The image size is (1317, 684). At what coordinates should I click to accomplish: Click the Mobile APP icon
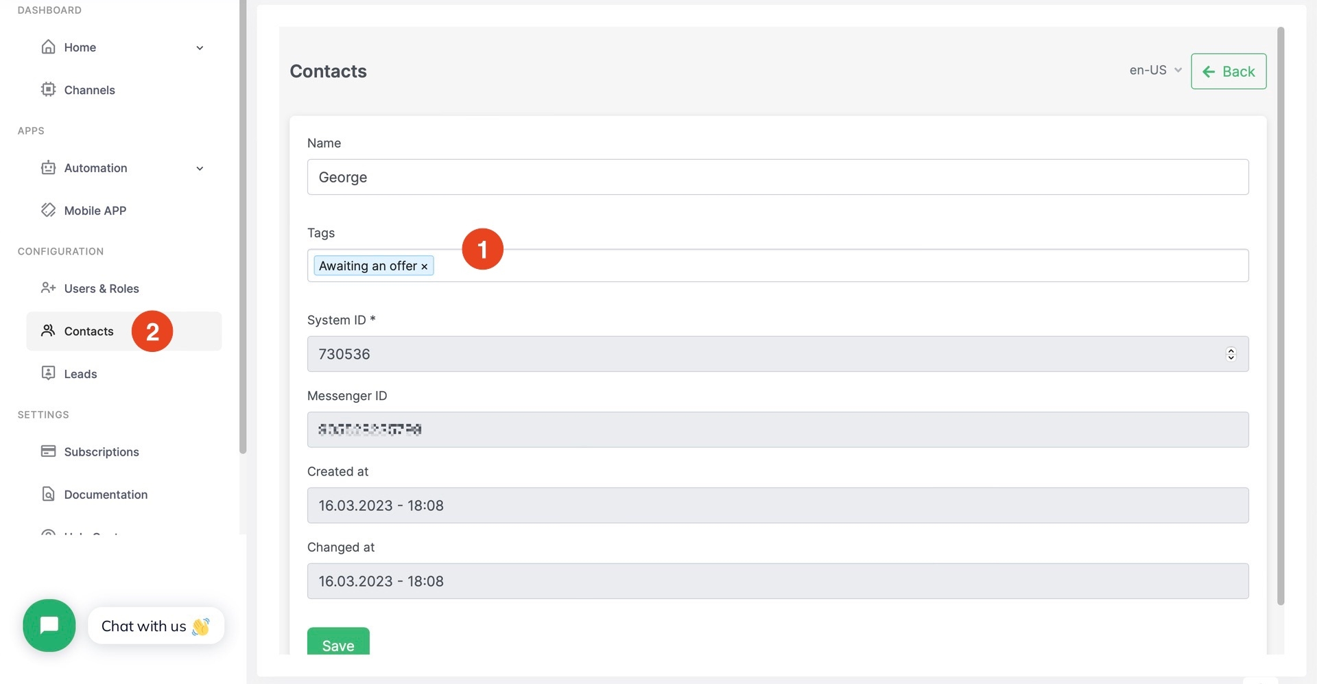48,211
